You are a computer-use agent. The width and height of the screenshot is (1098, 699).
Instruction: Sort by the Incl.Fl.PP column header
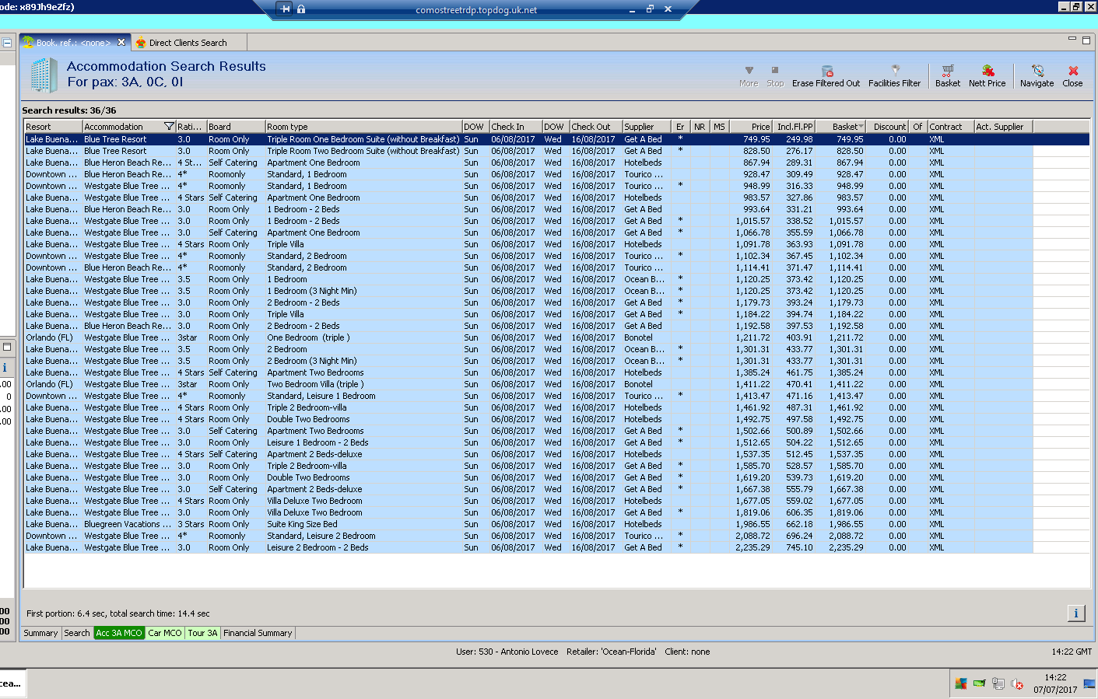794,127
